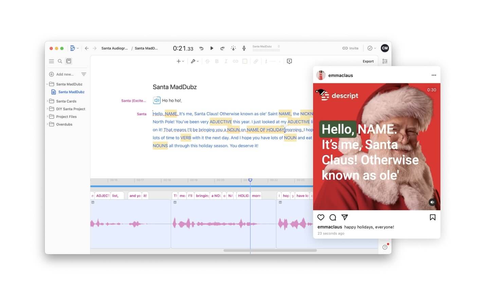Open the help question mark icon
The image size is (489, 305).
point(385,247)
